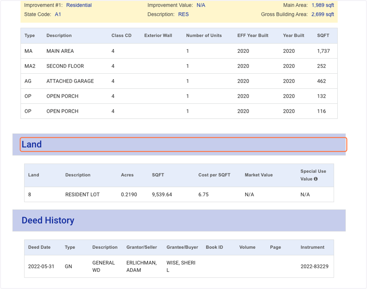Click the 462 square footage value

pyautogui.click(x=322, y=81)
